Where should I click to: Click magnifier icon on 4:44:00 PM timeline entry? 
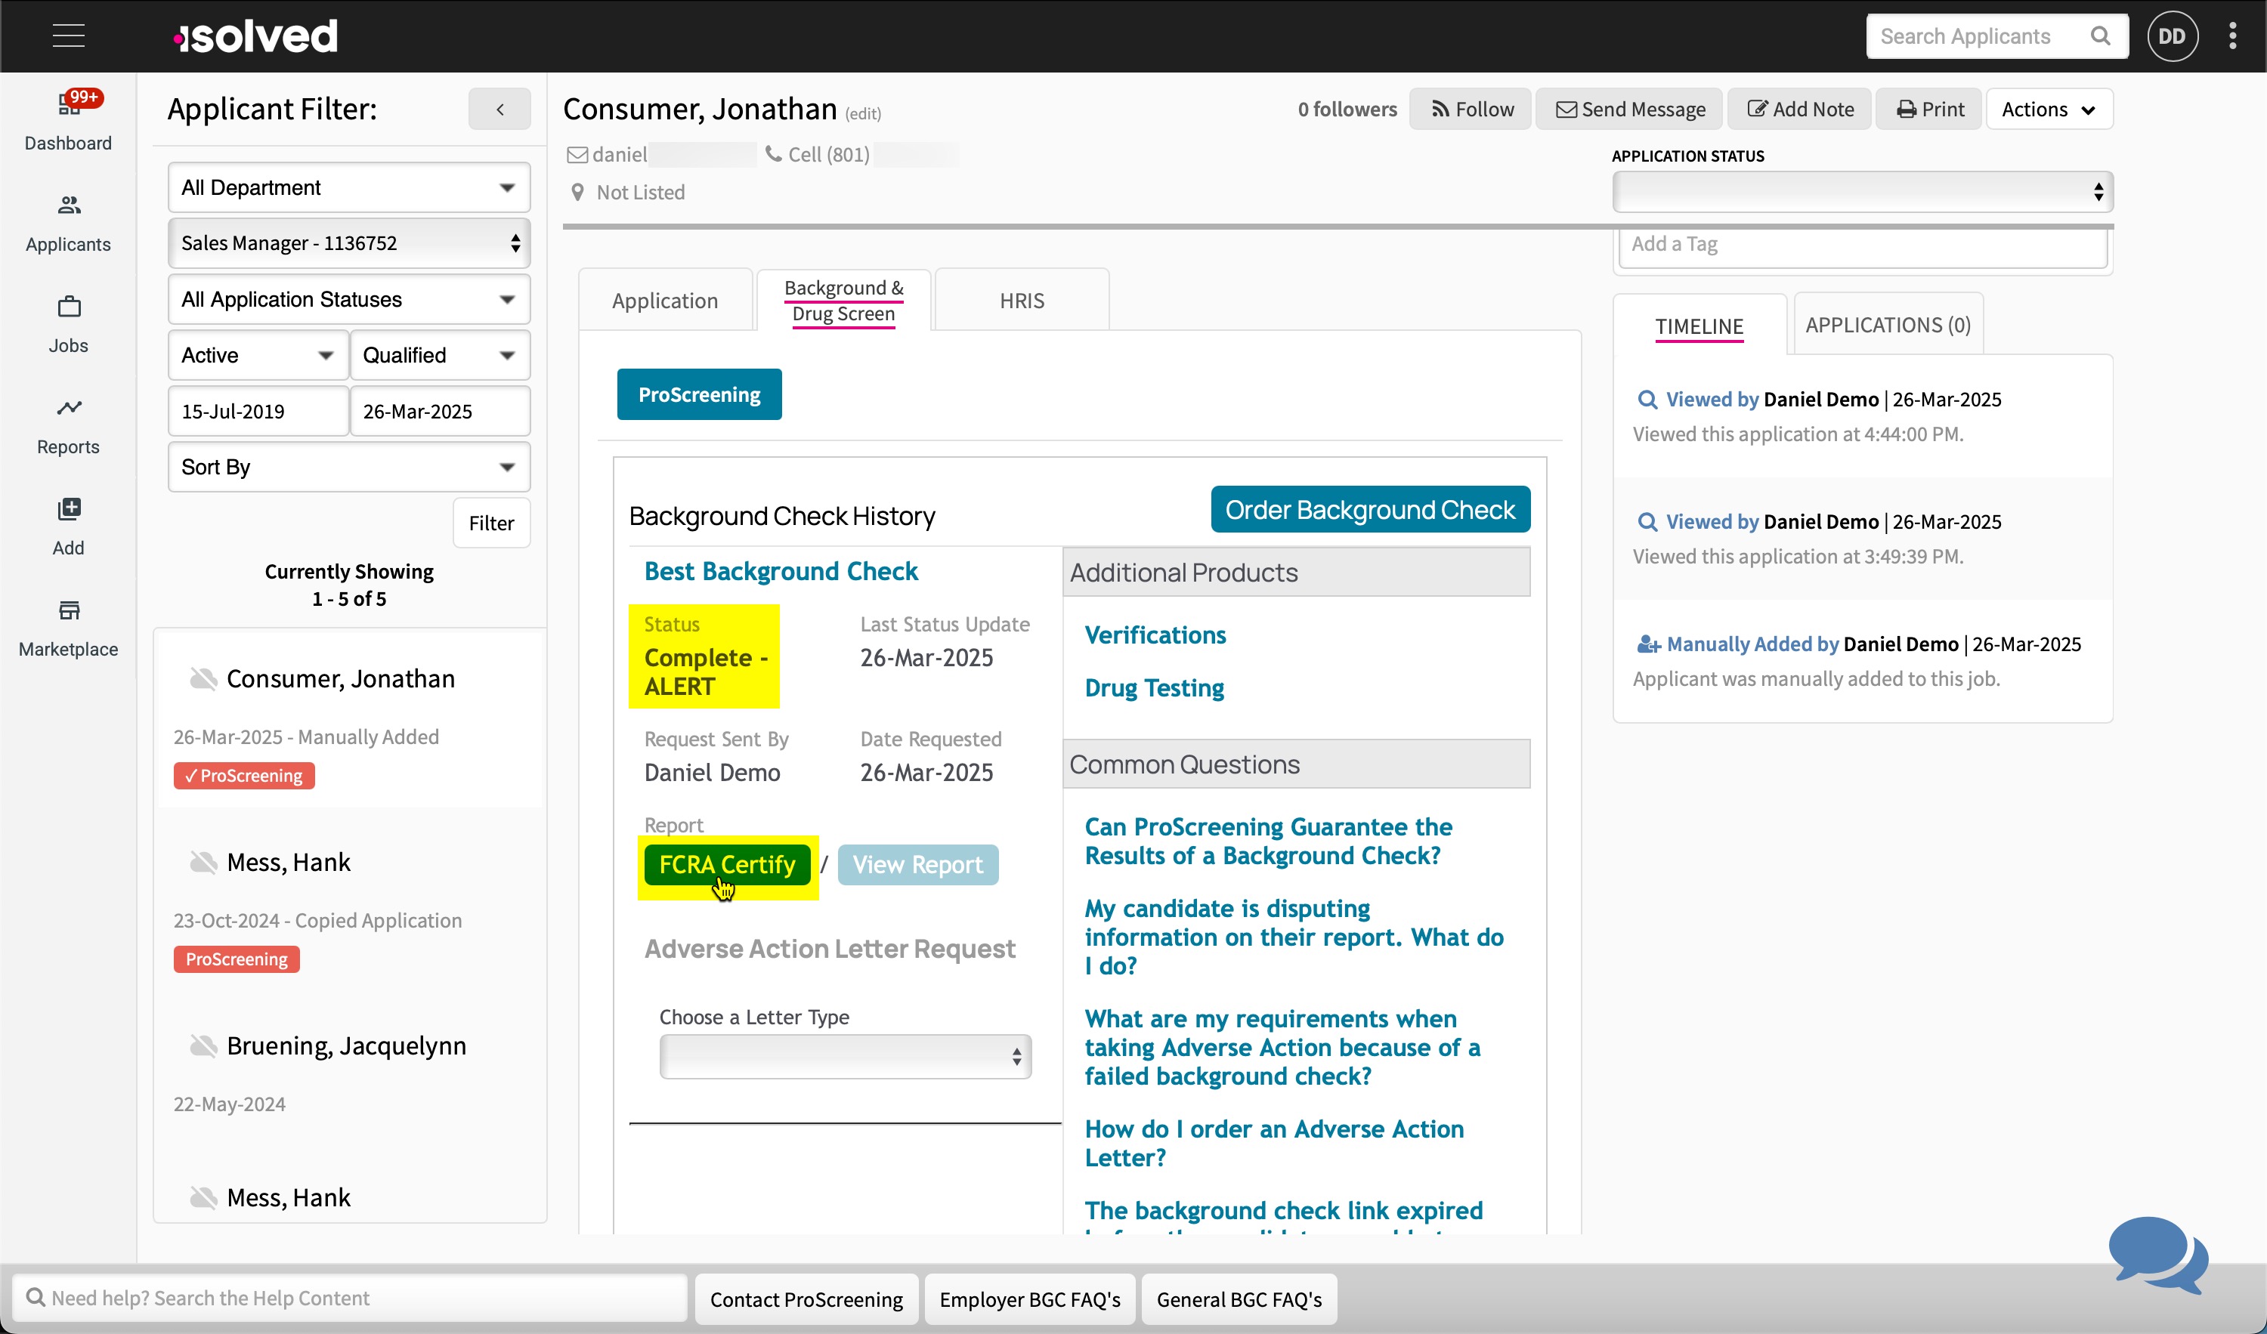(1647, 400)
